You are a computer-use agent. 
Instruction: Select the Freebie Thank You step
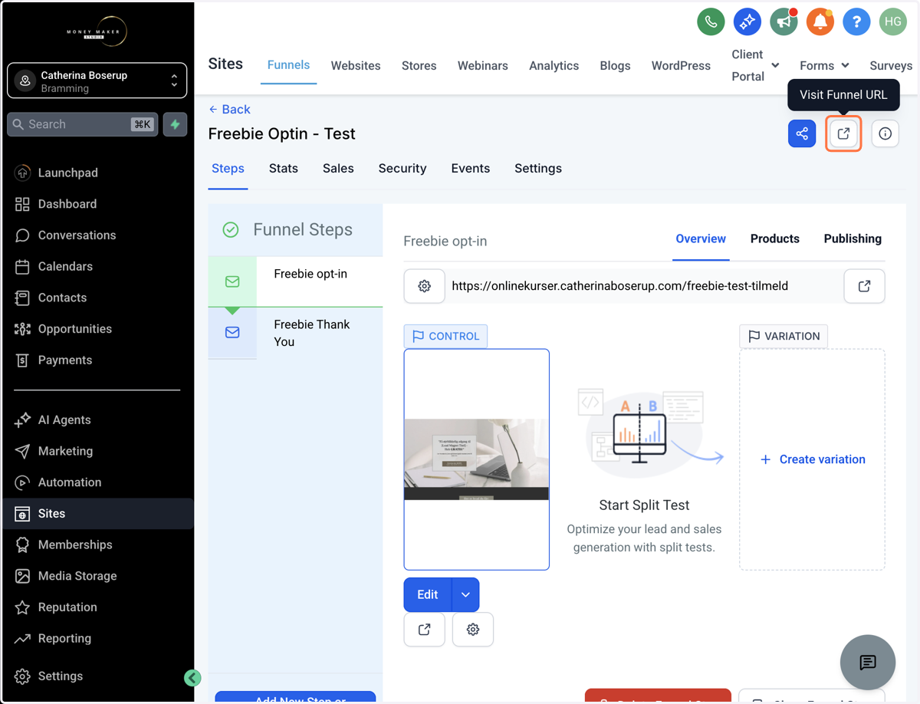(x=295, y=333)
